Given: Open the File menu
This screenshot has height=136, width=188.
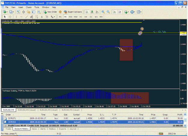Looking at the screenshot, I should click(7, 7).
